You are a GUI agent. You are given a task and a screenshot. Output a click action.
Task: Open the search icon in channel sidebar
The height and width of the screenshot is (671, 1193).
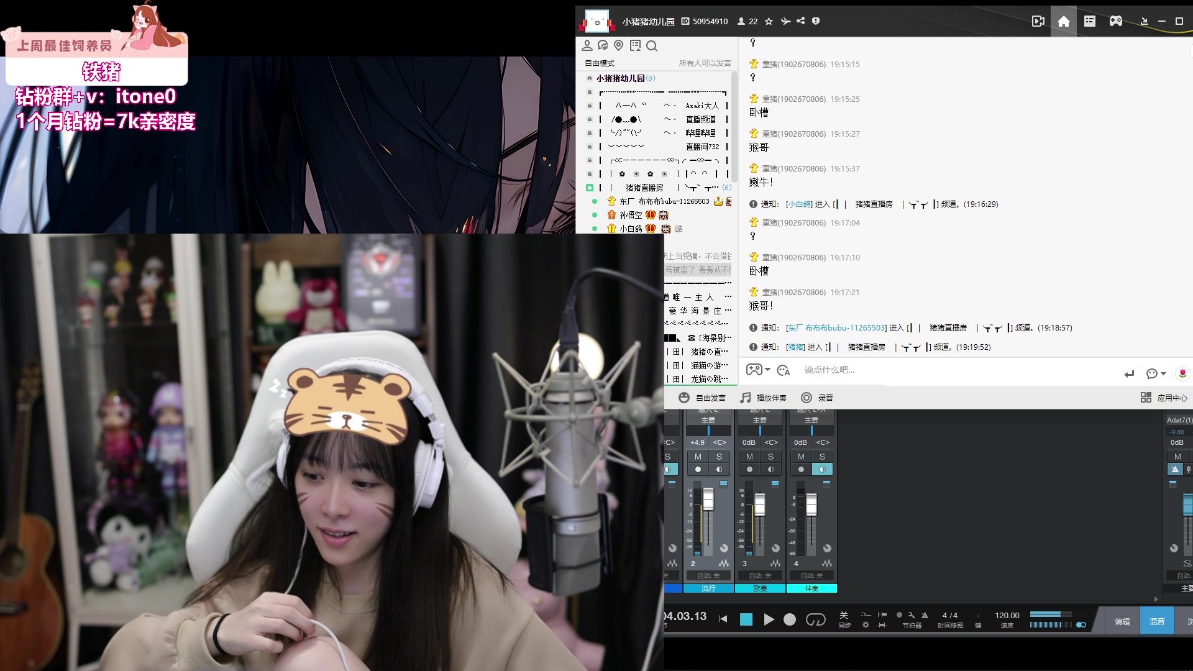click(652, 45)
